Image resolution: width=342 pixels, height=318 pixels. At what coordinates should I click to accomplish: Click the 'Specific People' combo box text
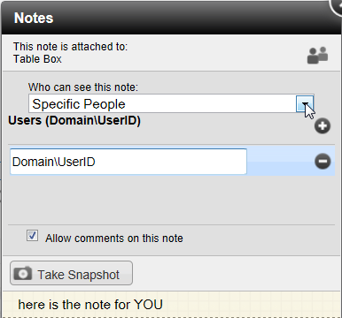(79, 104)
